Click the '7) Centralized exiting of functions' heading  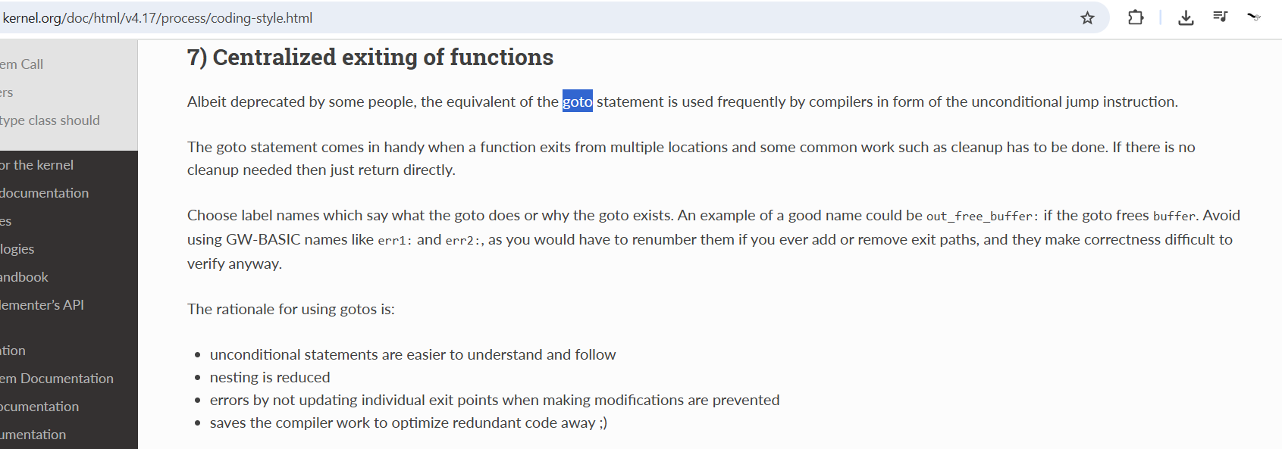click(x=370, y=58)
